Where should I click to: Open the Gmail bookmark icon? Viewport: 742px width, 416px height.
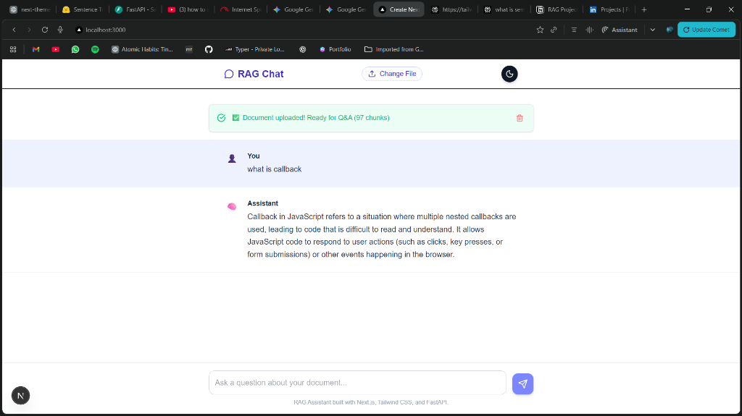36,49
